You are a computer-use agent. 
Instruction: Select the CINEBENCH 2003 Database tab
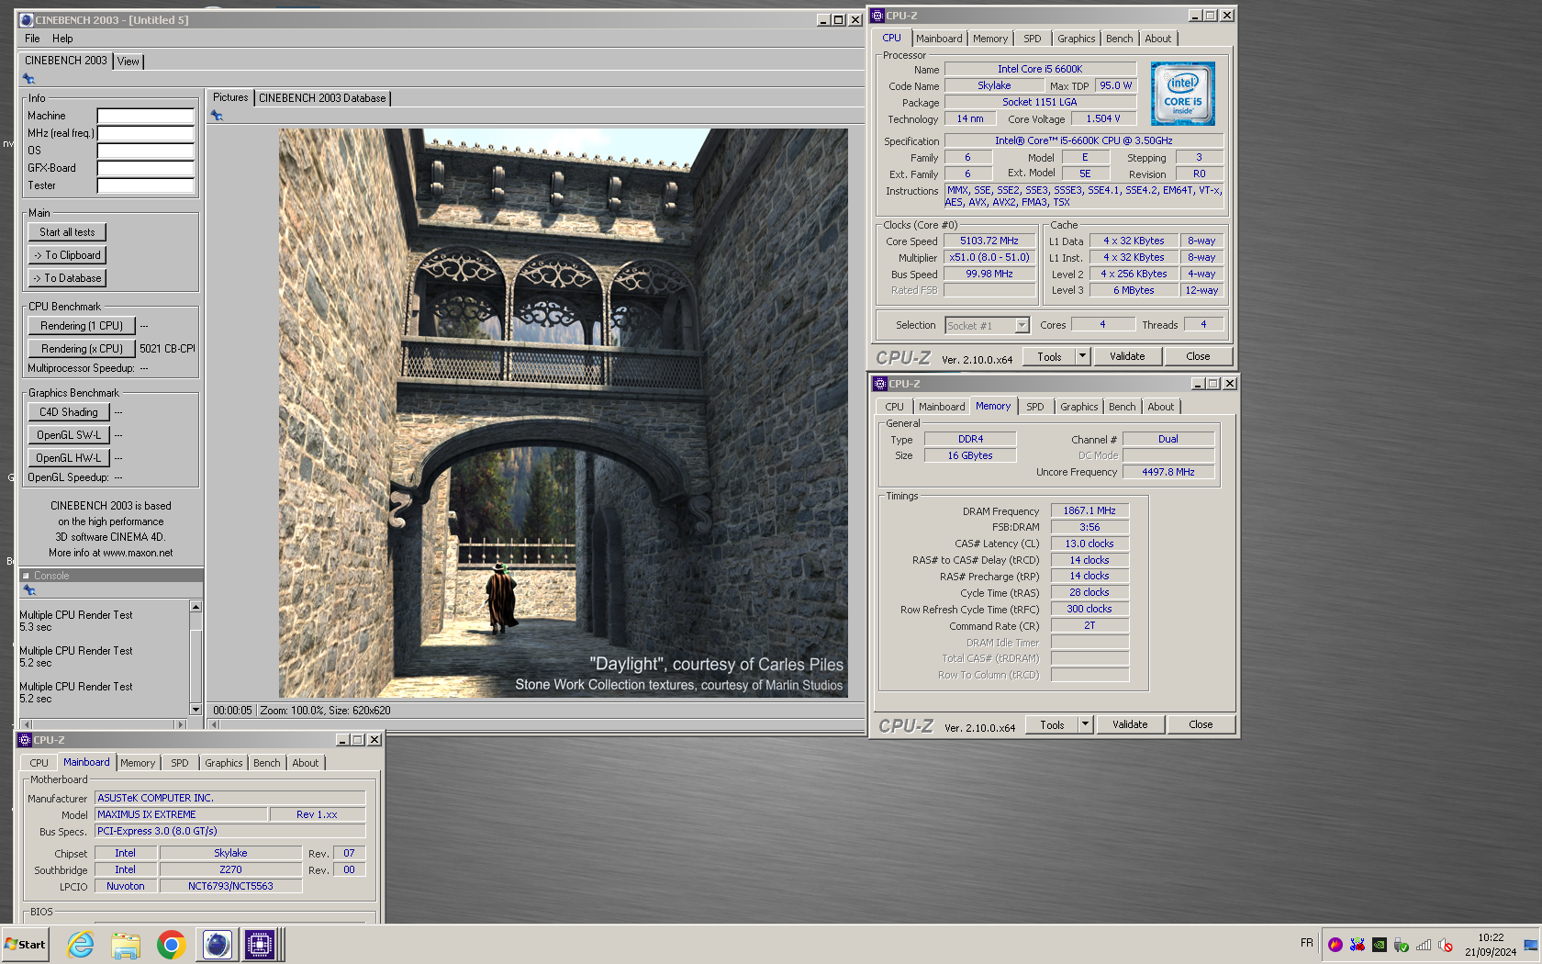[322, 98]
